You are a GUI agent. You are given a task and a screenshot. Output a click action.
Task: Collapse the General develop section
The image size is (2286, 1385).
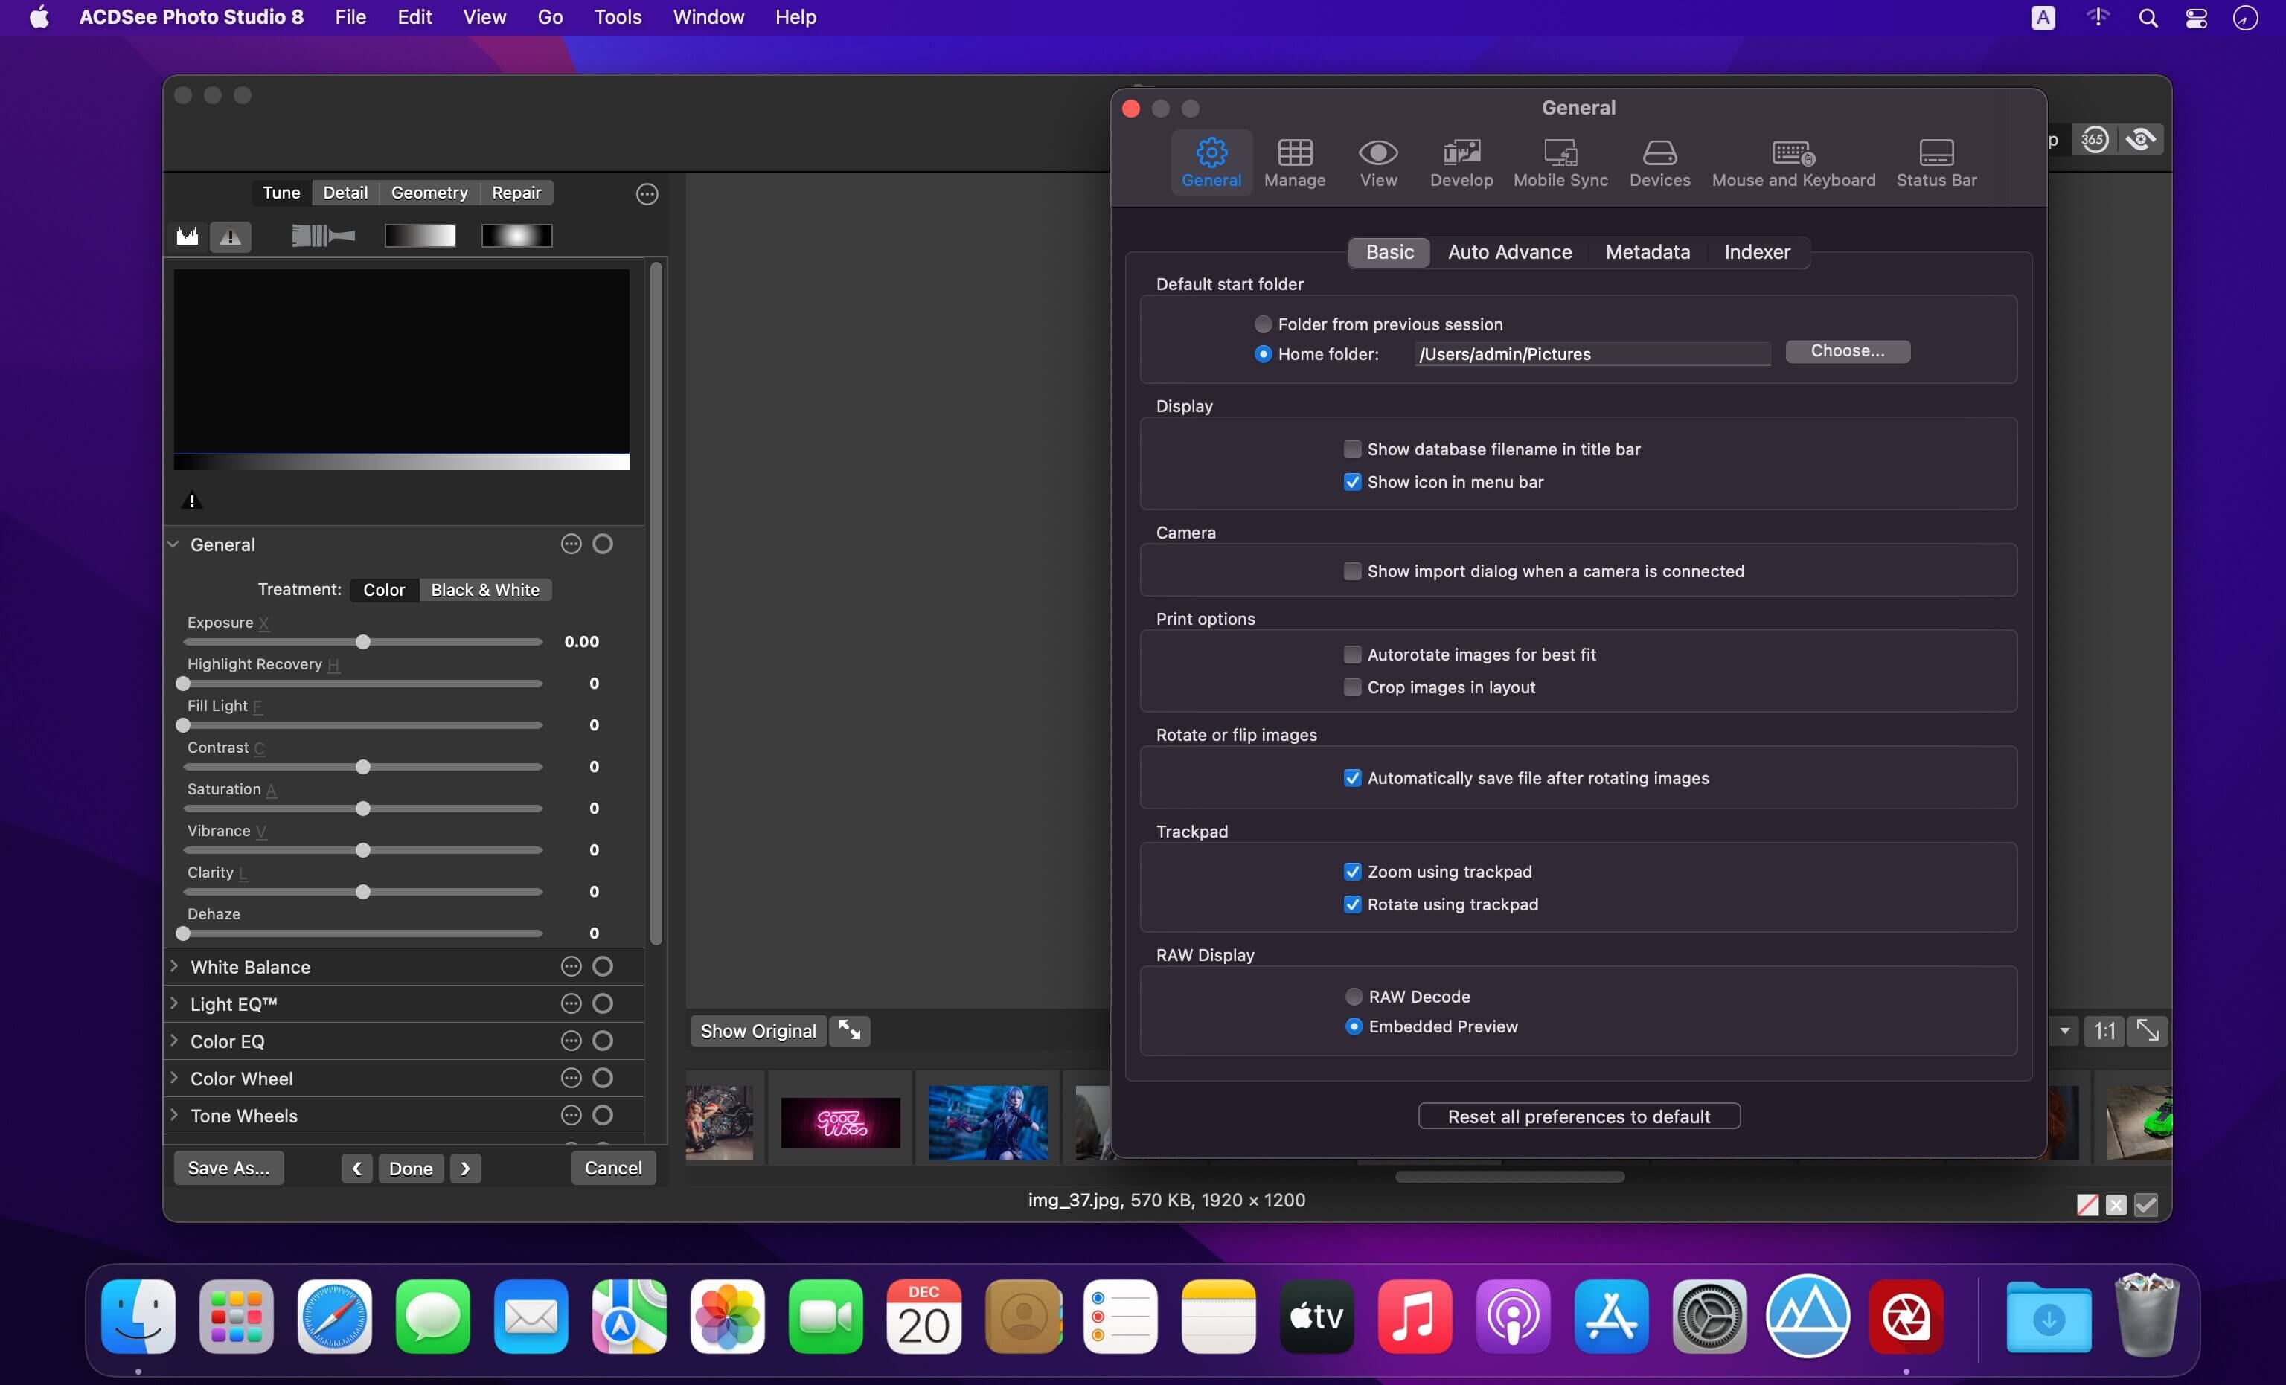coord(173,544)
